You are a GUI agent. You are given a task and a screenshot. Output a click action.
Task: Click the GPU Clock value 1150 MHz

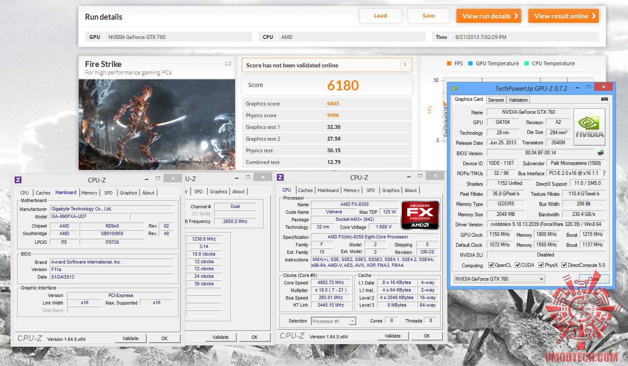(499, 234)
